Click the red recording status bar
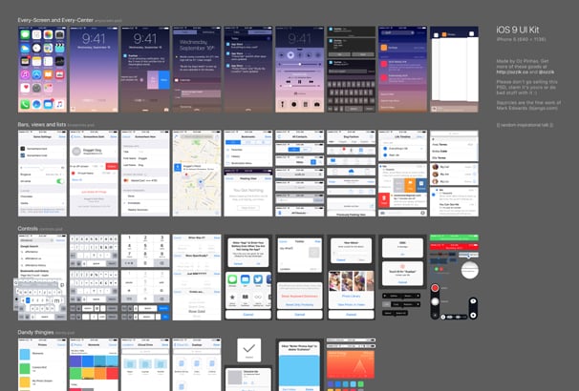Image resolution: width=579 pixels, height=391 pixels. [454, 247]
